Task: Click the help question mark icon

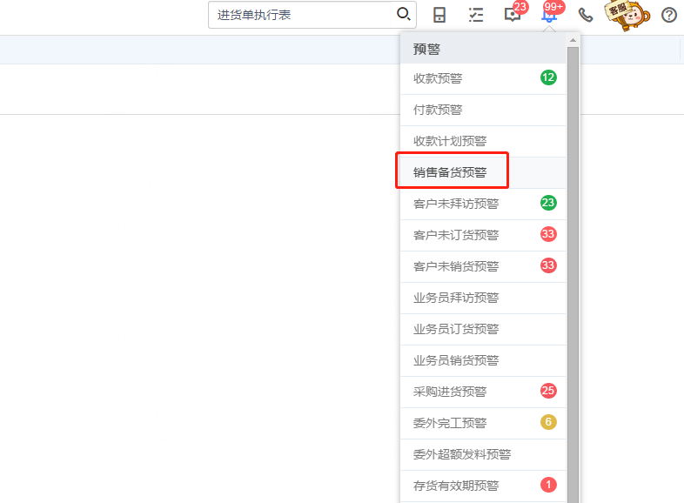Action: pyautogui.click(x=668, y=16)
